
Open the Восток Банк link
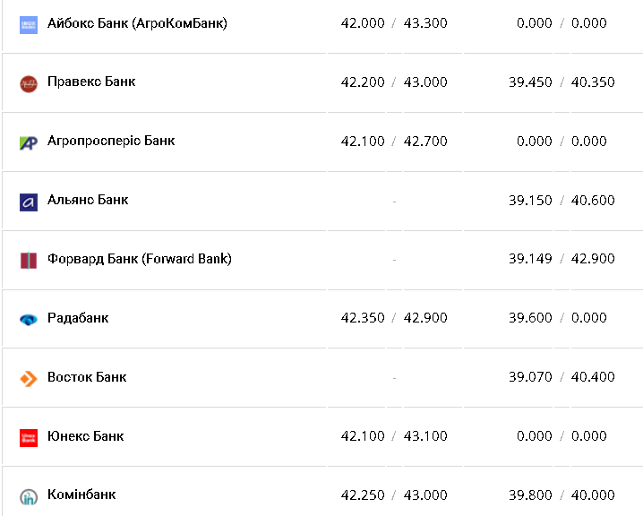pos(87,377)
